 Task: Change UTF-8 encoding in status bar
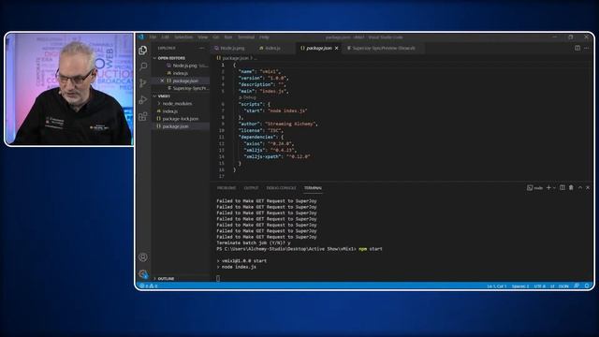(x=539, y=286)
